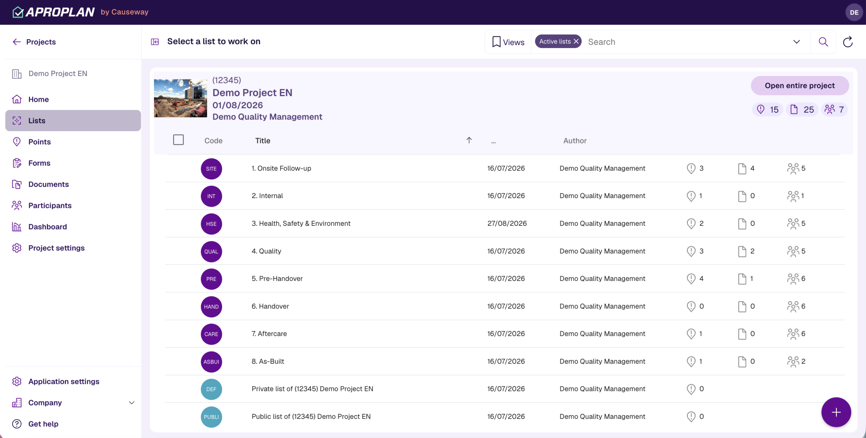866x438 pixels.
Task: Open list 3. Health, Safety & Environment
Action: tap(301, 223)
